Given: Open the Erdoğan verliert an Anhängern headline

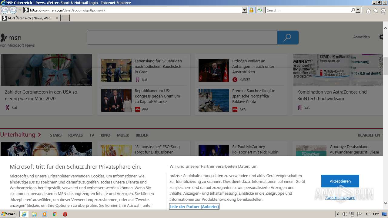Looking at the screenshot, I should pyautogui.click(x=253, y=66).
